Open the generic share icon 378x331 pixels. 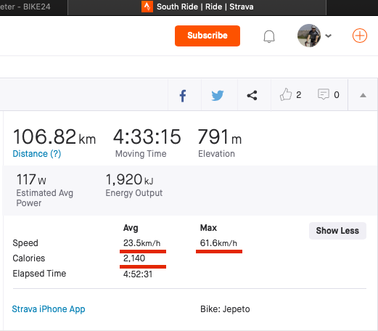252,95
